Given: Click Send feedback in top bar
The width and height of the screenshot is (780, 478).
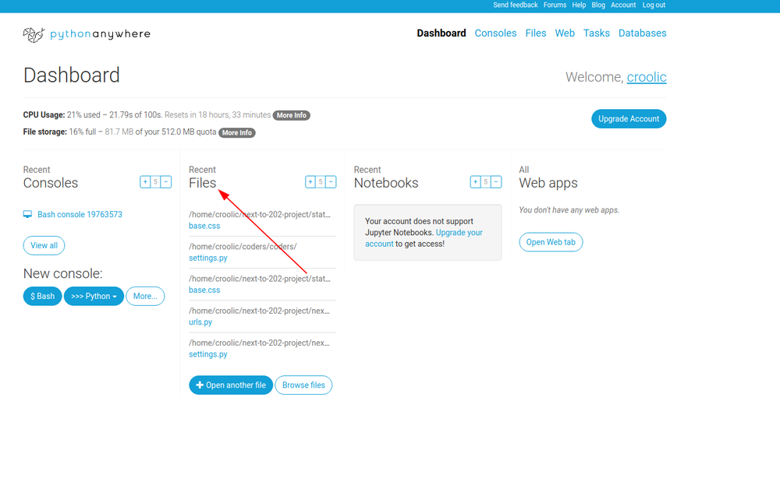Looking at the screenshot, I should (516, 5).
